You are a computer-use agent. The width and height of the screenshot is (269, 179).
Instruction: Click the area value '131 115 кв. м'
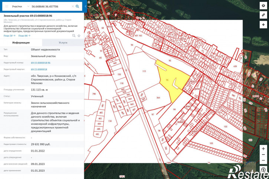pyautogui.click(x=39, y=90)
